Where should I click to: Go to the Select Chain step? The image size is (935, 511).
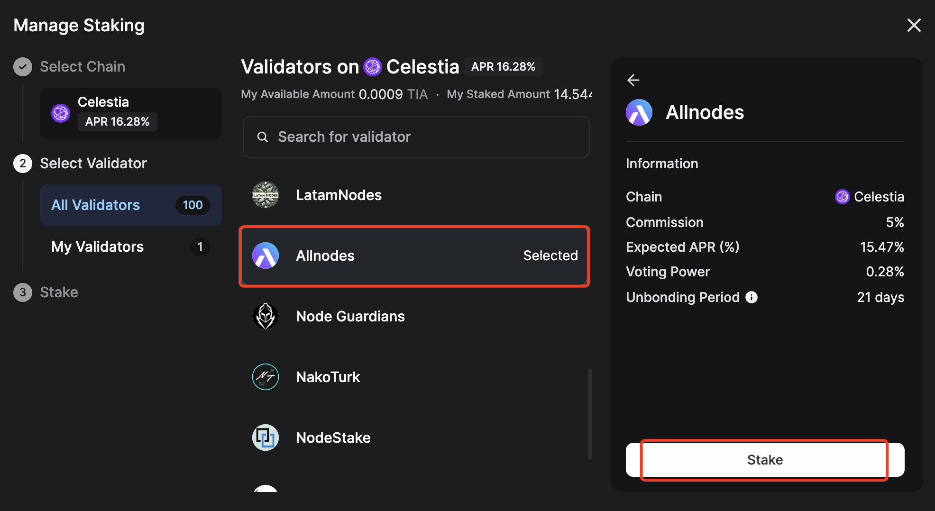click(82, 67)
